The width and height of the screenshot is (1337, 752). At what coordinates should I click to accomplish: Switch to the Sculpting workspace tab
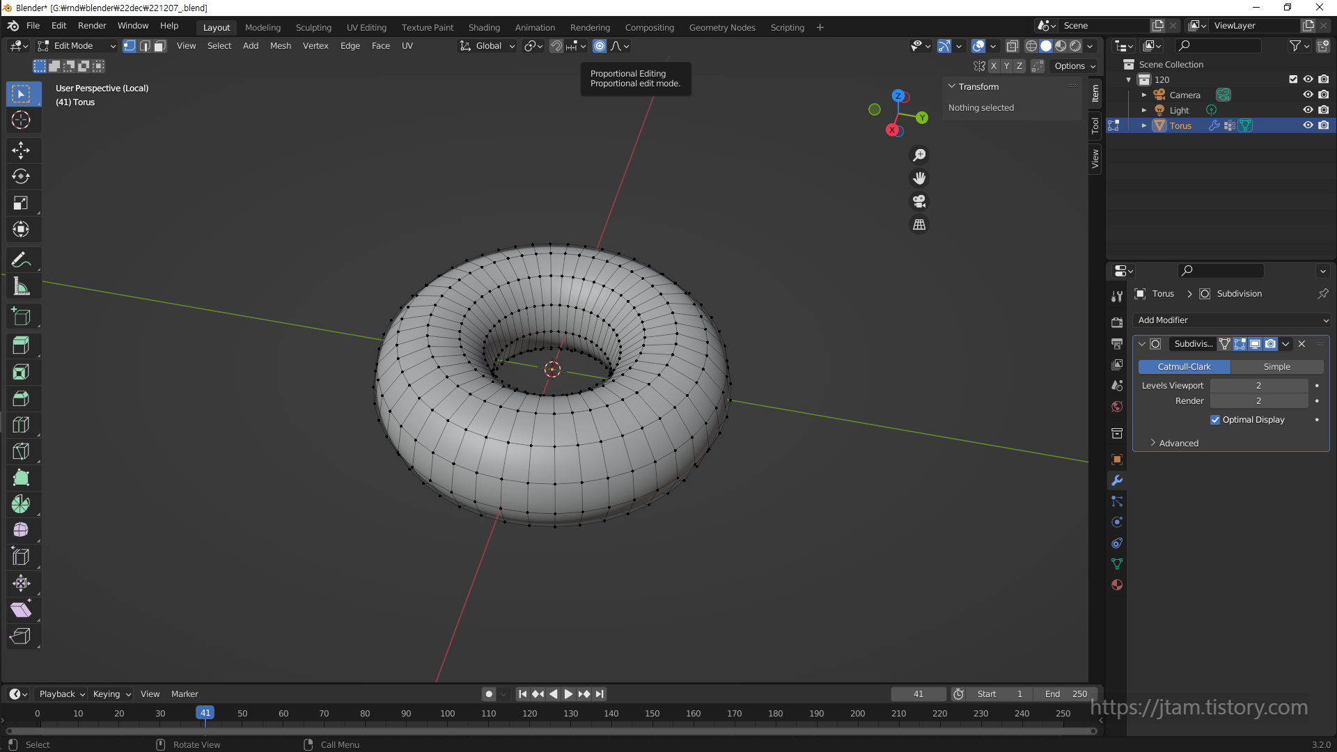[313, 28]
